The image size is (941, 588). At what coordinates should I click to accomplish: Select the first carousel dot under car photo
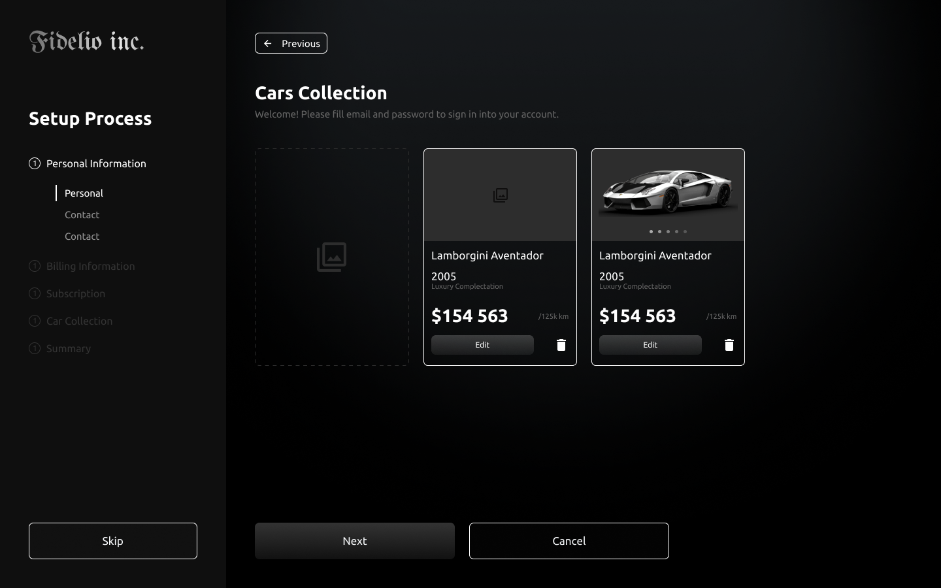pos(651,231)
